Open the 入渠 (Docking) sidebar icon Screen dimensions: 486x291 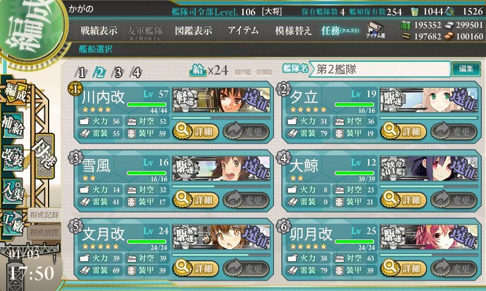point(13,191)
